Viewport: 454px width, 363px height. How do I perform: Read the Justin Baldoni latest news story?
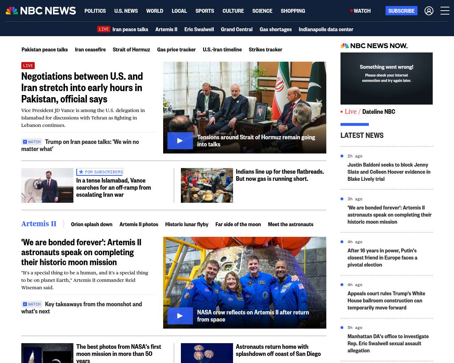(x=388, y=172)
